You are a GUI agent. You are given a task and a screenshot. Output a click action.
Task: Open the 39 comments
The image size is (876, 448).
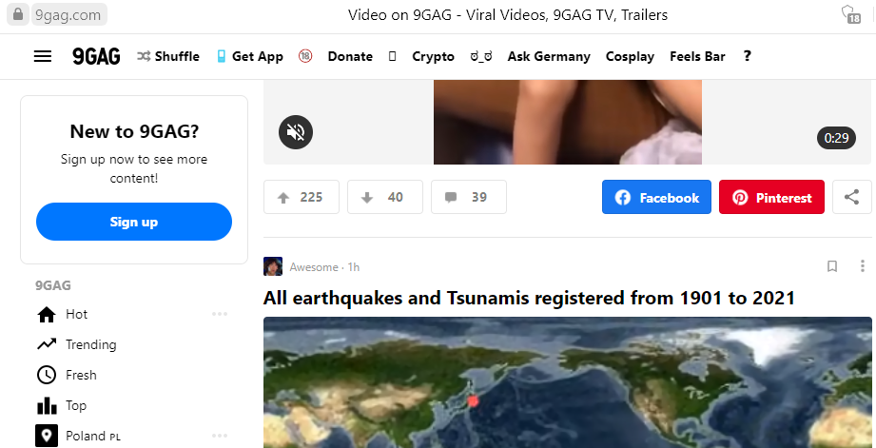[x=469, y=197]
